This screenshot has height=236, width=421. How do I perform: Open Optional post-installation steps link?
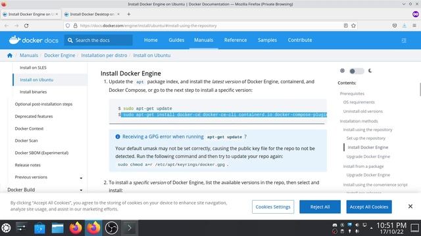click(43, 104)
